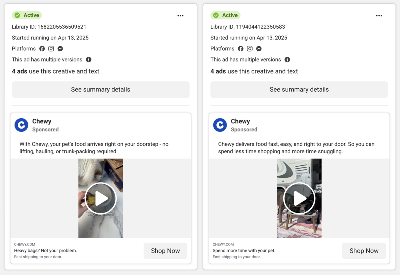Click Shop Now on Spend more time ad
The width and height of the screenshot is (400, 275).
click(x=364, y=251)
